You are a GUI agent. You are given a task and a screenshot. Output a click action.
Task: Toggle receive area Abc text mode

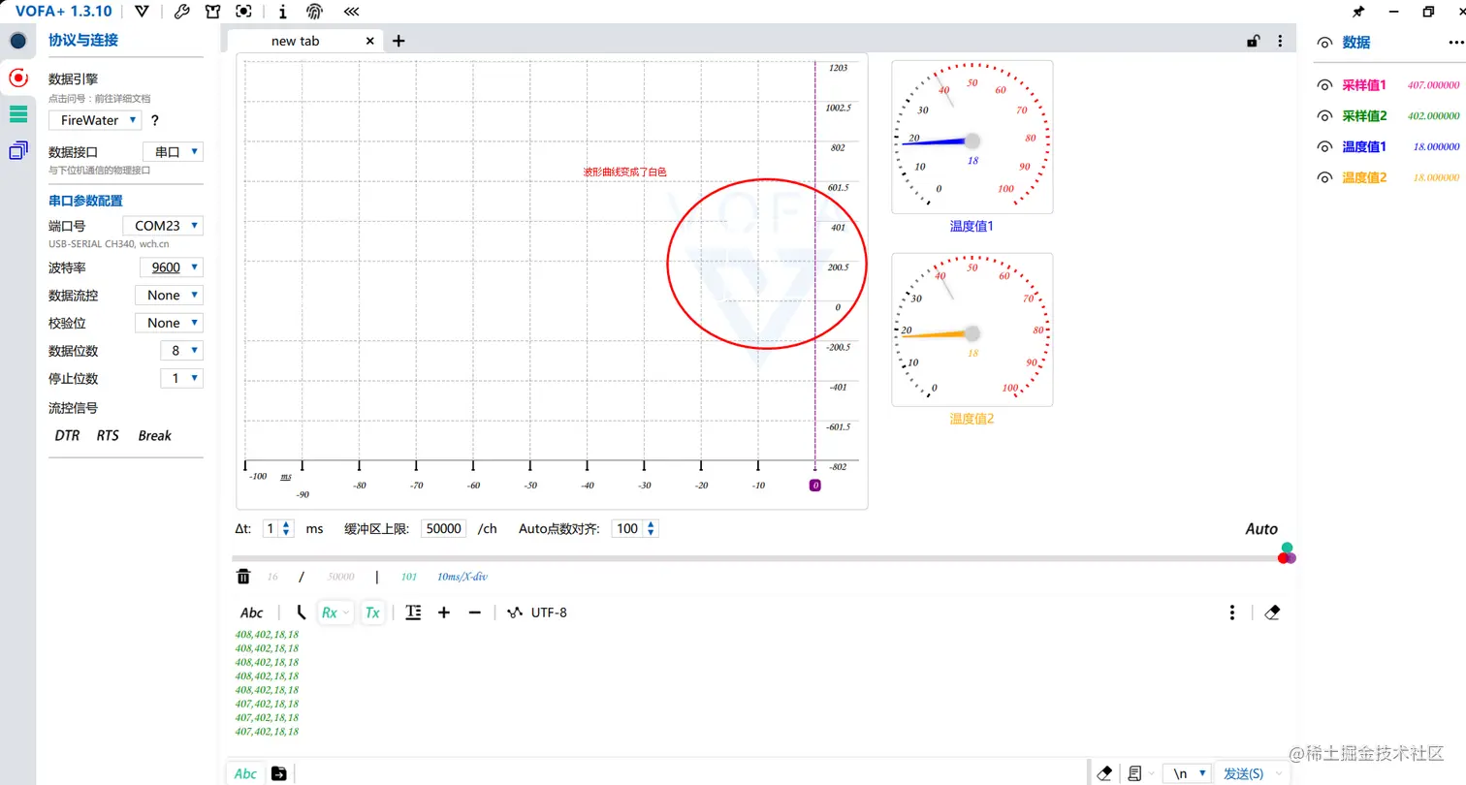pos(251,612)
